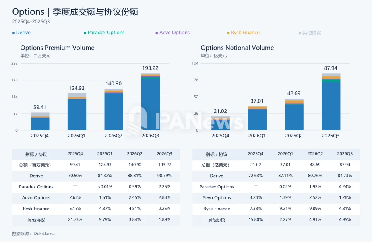Select the 2026Q2 bar in Notional Volume chart
This screenshot has height=242, width=372.
[294, 114]
